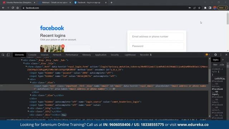Screen dimensions: 229x129
Task: Select the Styles pane tab
Action: (215, 60)
